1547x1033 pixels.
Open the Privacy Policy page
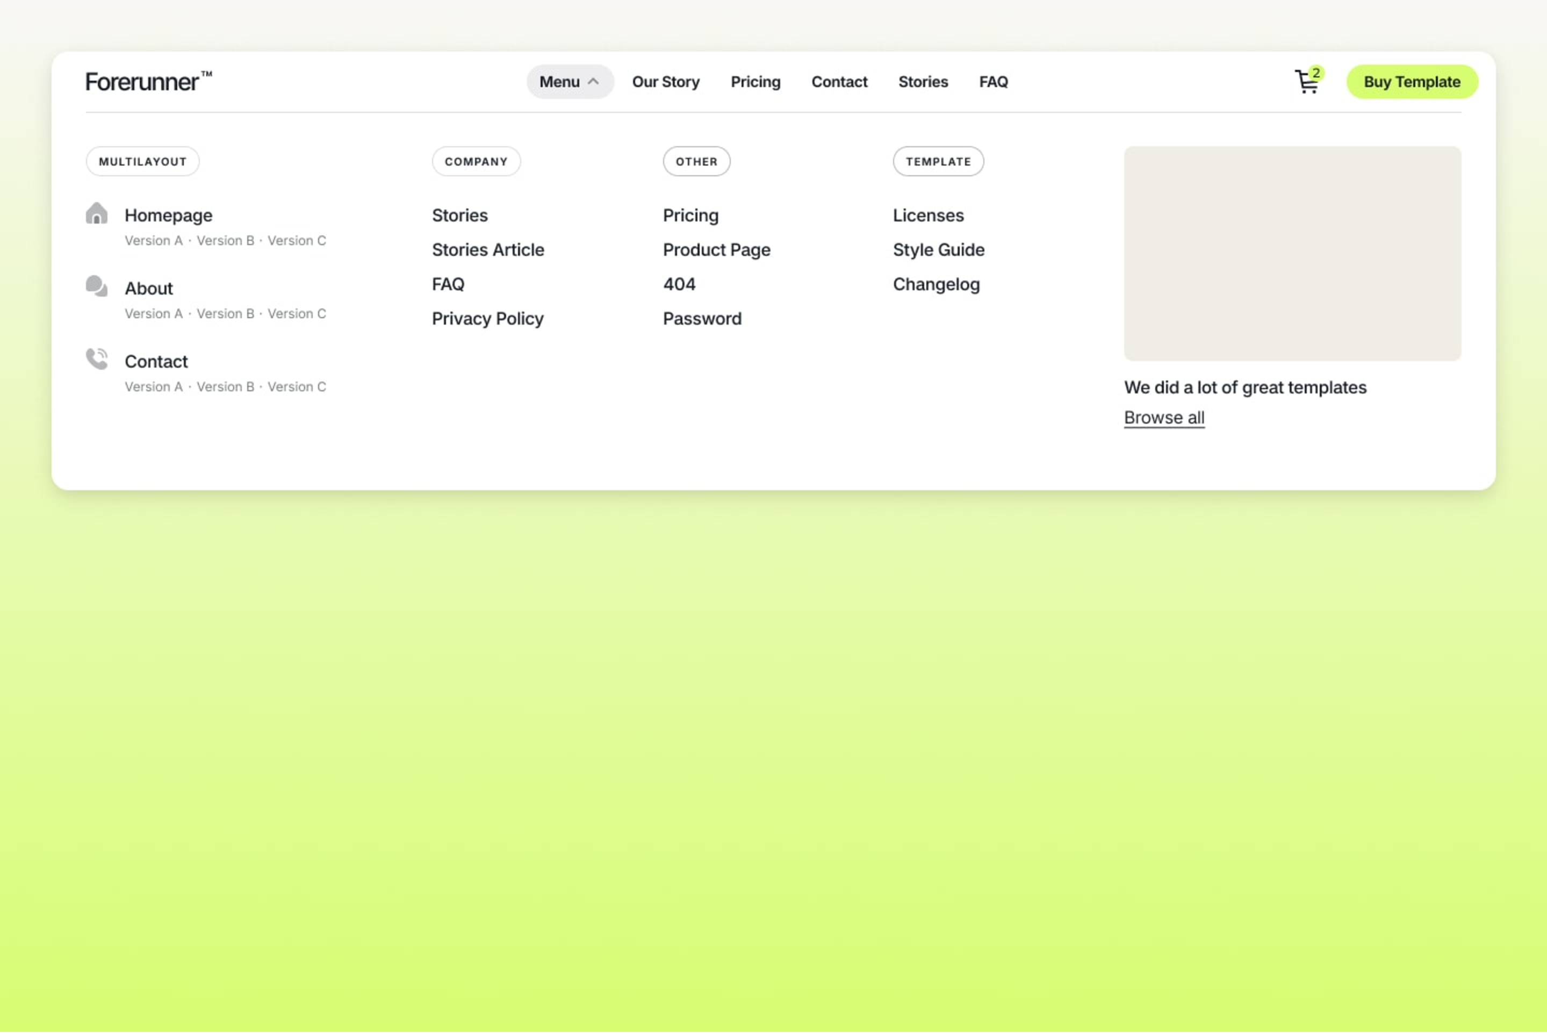[x=487, y=318]
